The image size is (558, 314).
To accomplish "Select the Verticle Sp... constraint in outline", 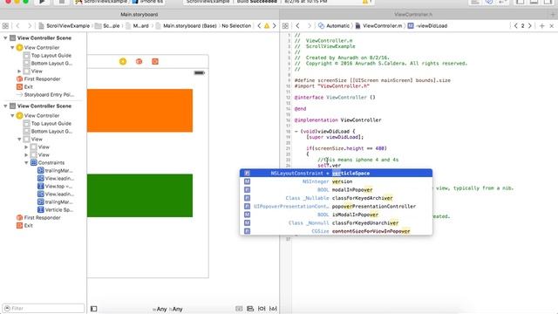I will pyautogui.click(x=55, y=209).
